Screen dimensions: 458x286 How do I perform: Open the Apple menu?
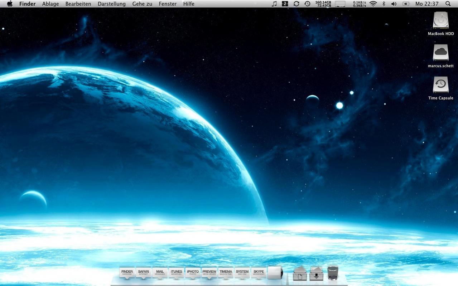pos(10,4)
